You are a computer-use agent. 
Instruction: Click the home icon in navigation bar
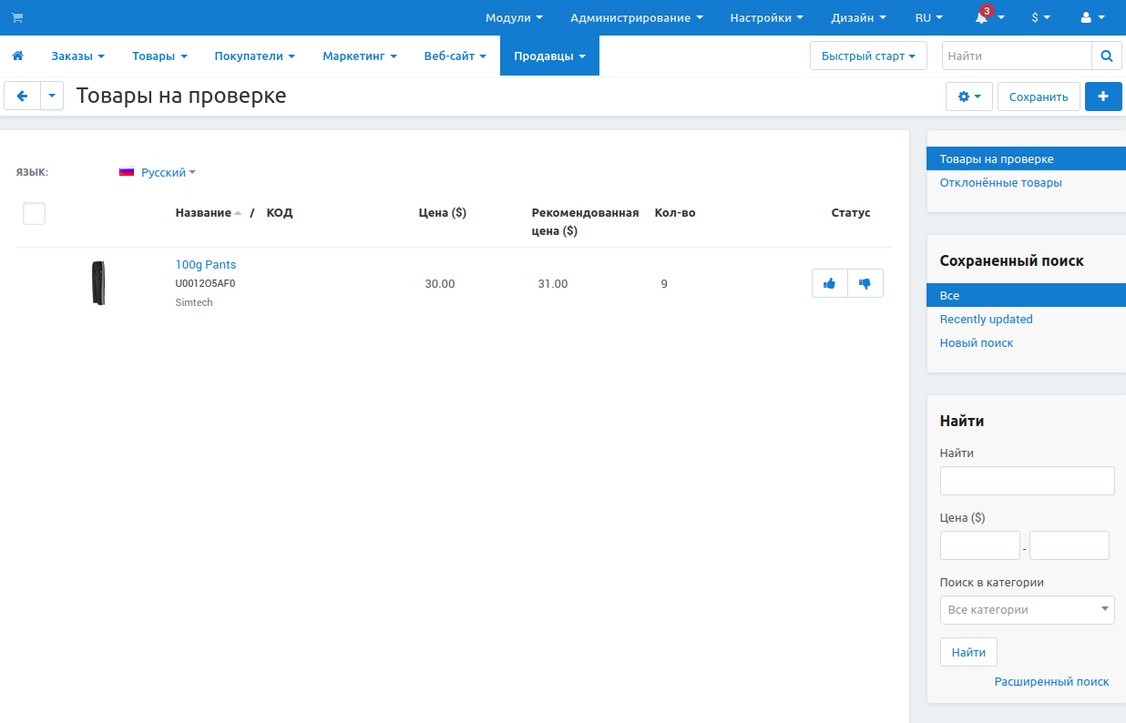pos(17,56)
